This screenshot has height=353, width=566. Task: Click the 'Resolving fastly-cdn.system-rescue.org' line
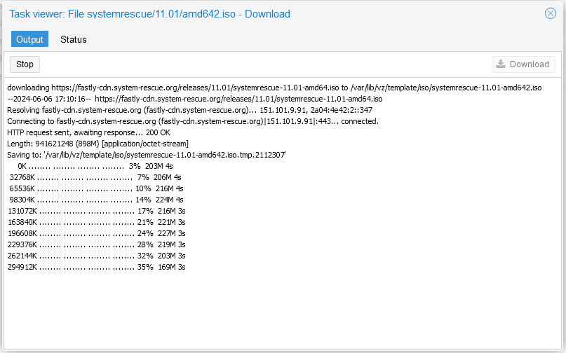[190, 110]
